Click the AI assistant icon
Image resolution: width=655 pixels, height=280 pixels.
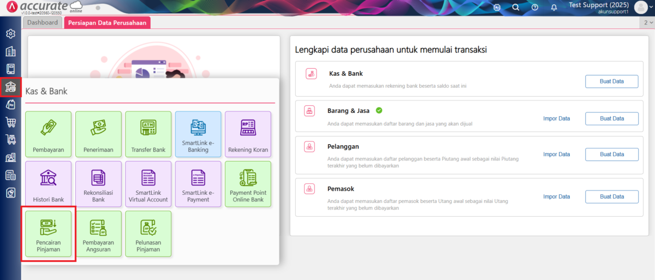(497, 7)
